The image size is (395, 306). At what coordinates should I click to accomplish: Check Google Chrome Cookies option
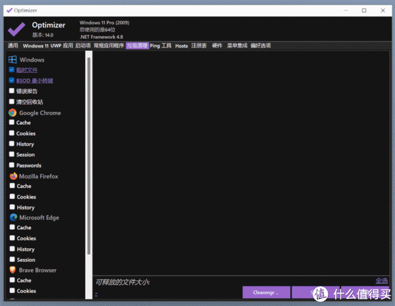[12, 133]
